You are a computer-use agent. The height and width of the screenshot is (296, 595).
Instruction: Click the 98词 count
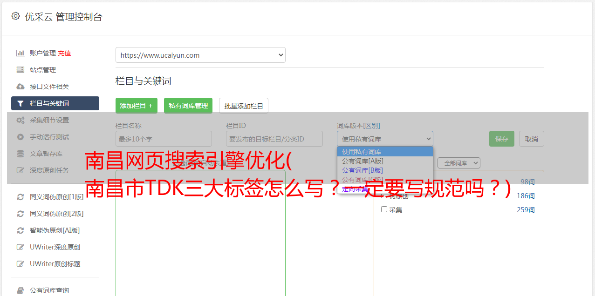click(x=527, y=182)
